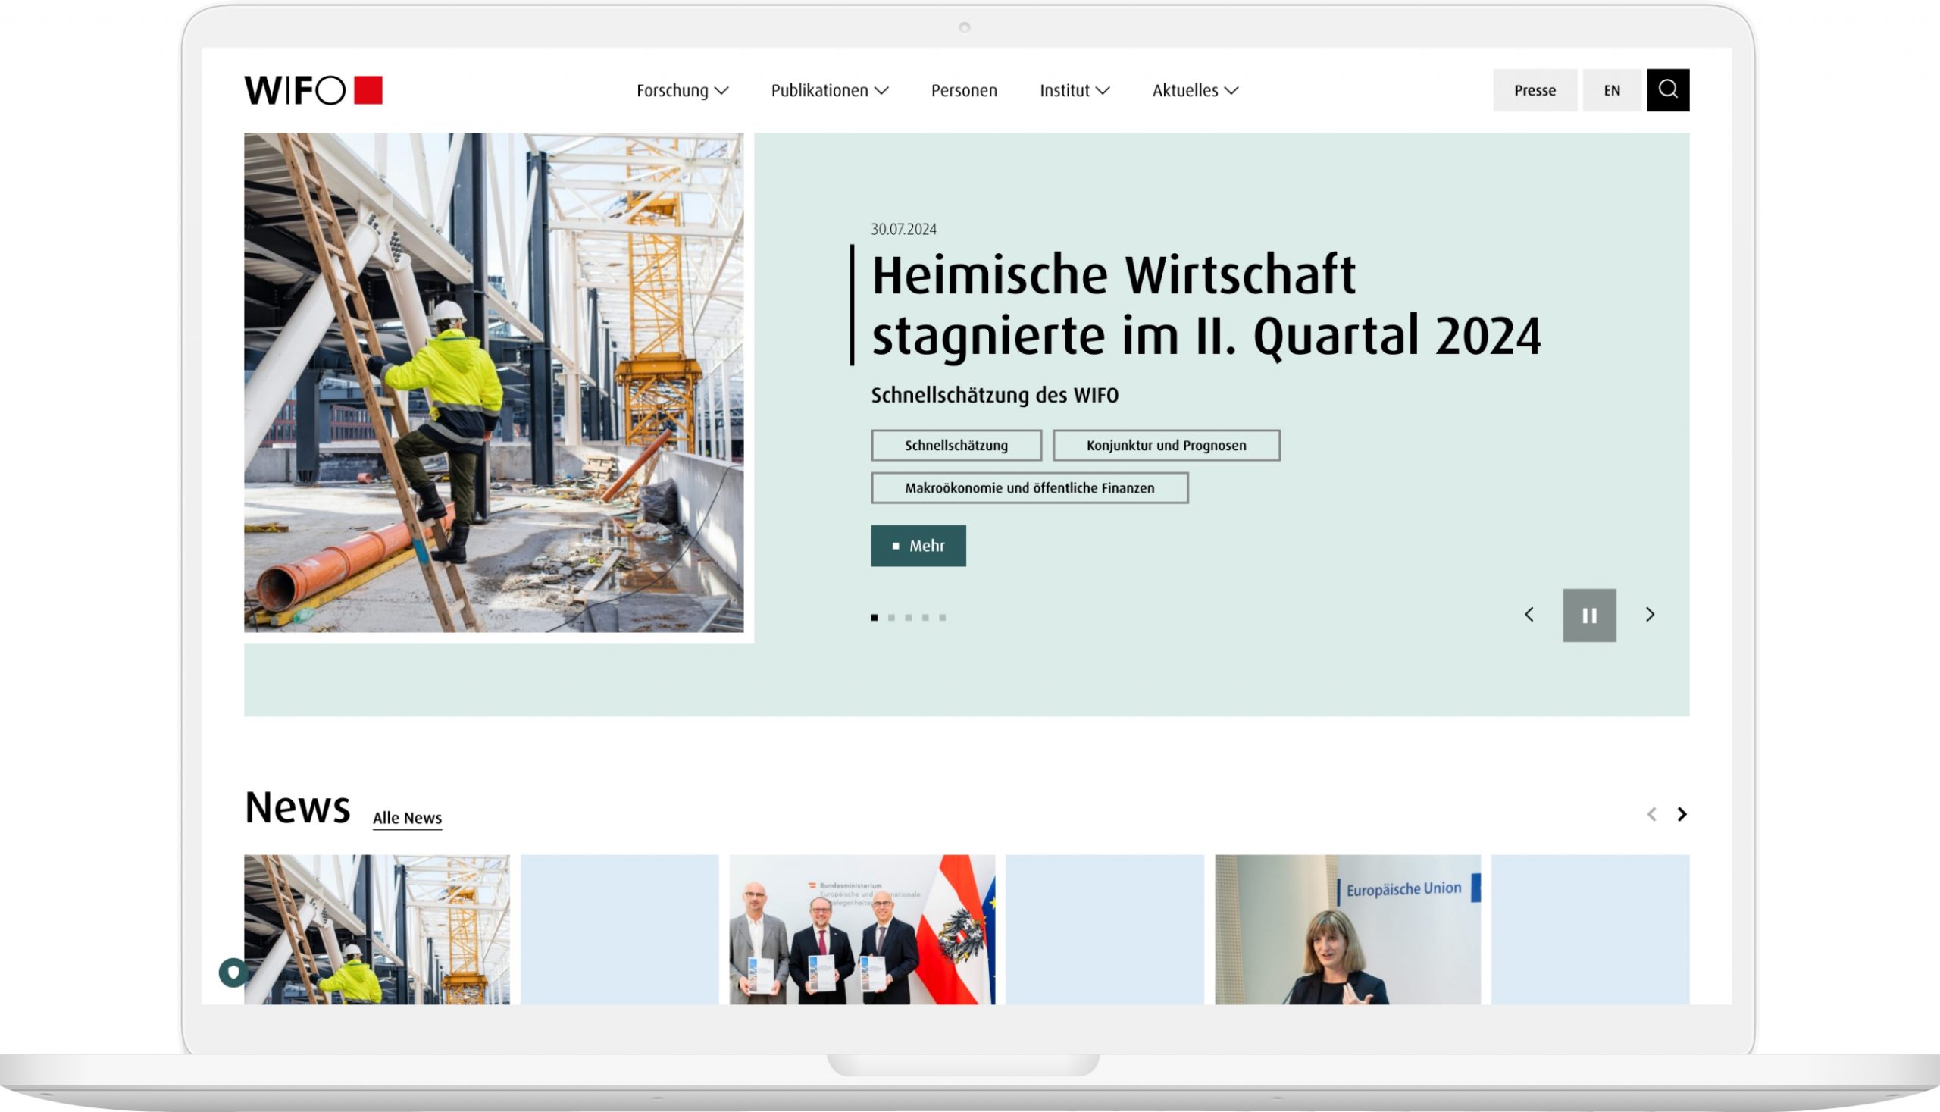The height and width of the screenshot is (1112, 1940).
Task: Go to next hero slide arrow
Action: point(1650,615)
